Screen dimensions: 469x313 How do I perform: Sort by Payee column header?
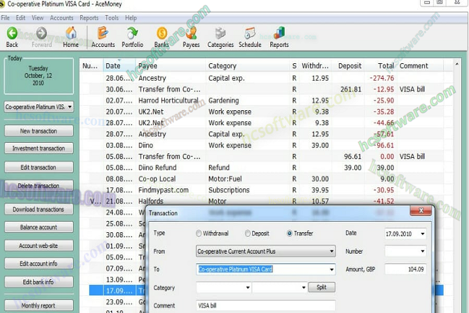coord(170,66)
